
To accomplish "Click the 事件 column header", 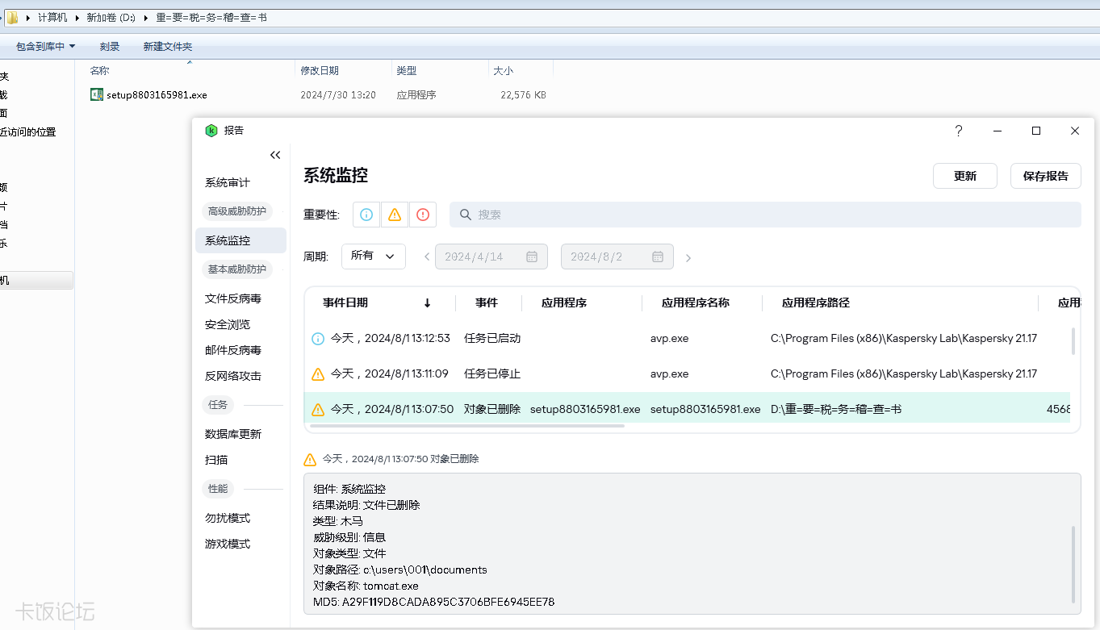I will 487,303.
